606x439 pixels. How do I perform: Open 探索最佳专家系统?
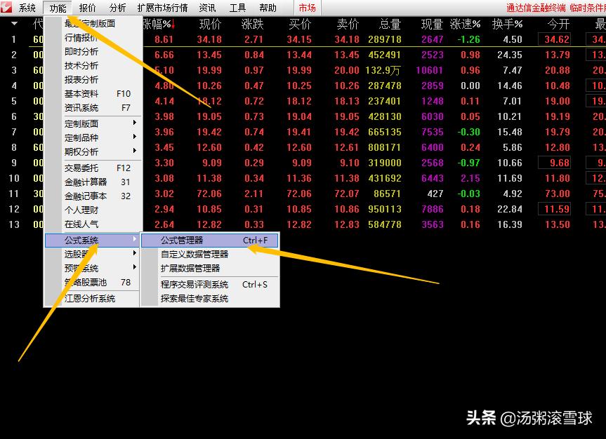tap(195, 299)
